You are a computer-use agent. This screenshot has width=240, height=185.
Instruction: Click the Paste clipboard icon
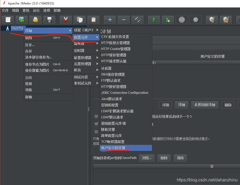[93, 20]
